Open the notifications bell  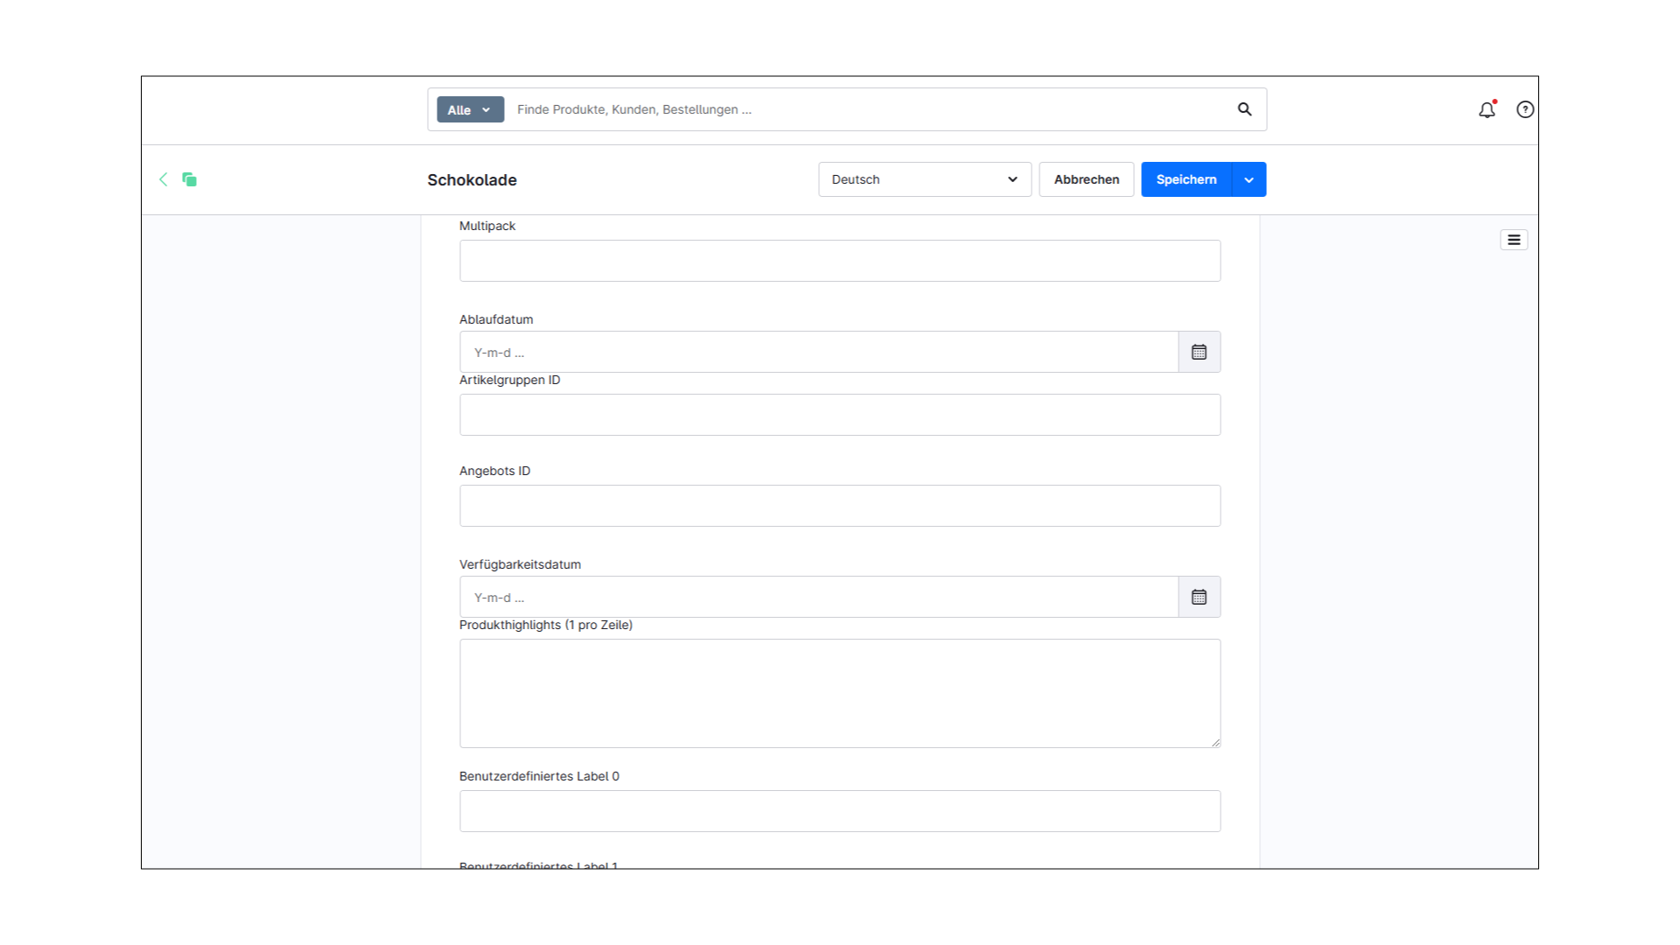point(1486,109)
